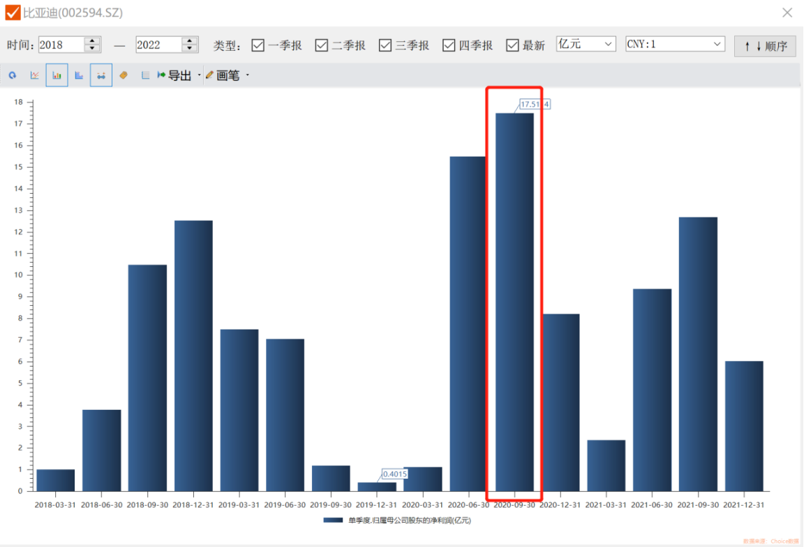804x547 pixels.
Task: Expand the 画笔 dropdown arrow
Action: pyautogui.click(x=247, y=75)
